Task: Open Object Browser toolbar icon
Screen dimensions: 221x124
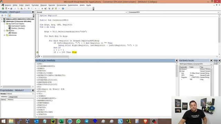Action: point(56,9)
